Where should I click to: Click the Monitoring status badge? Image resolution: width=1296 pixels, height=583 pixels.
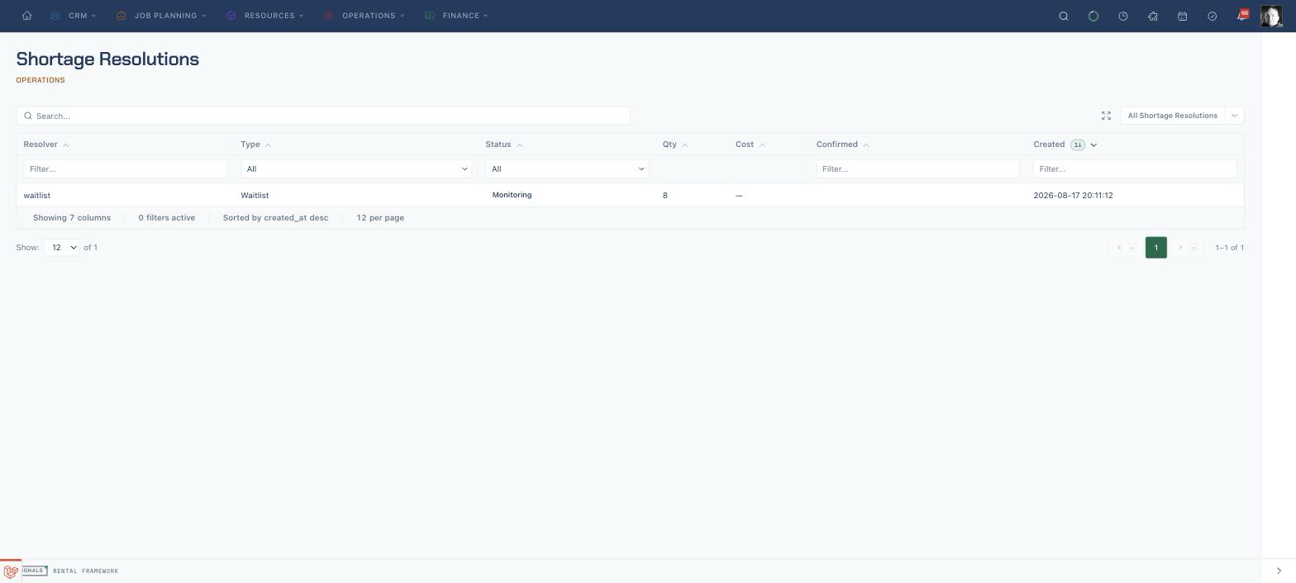512,195
